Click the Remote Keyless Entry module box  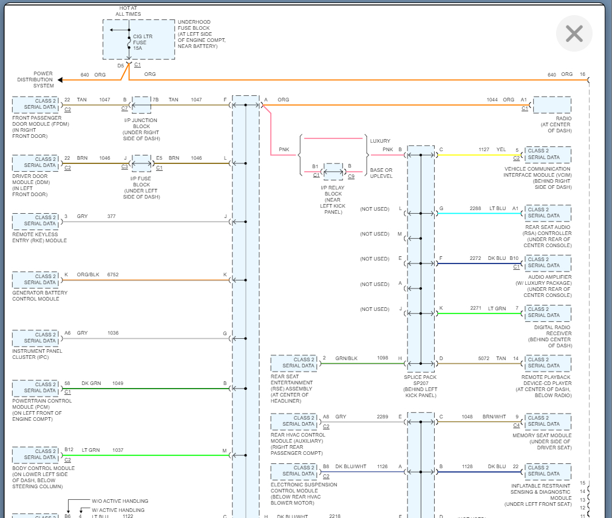click(35, 221)
